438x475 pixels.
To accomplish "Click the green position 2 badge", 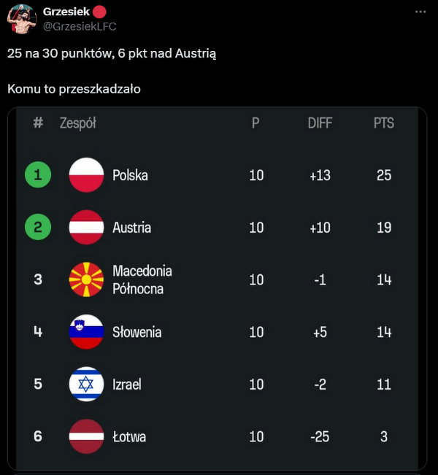I will [38, 228].
